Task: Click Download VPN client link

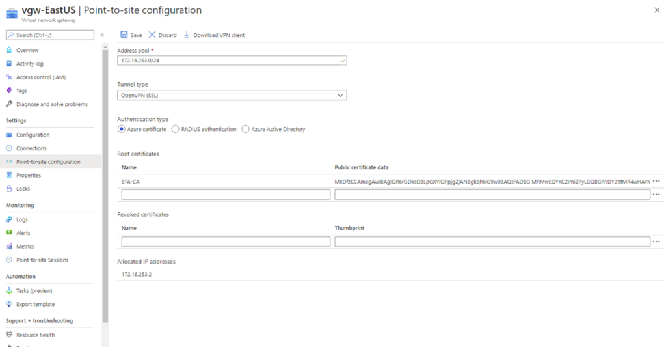Action: pos(219,35)
